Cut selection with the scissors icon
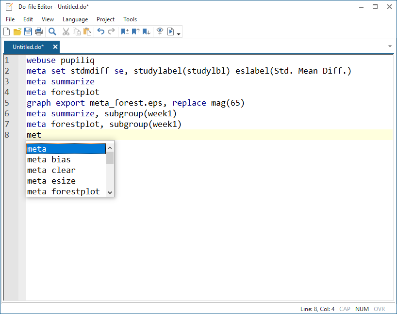 (x=66, y=31)
